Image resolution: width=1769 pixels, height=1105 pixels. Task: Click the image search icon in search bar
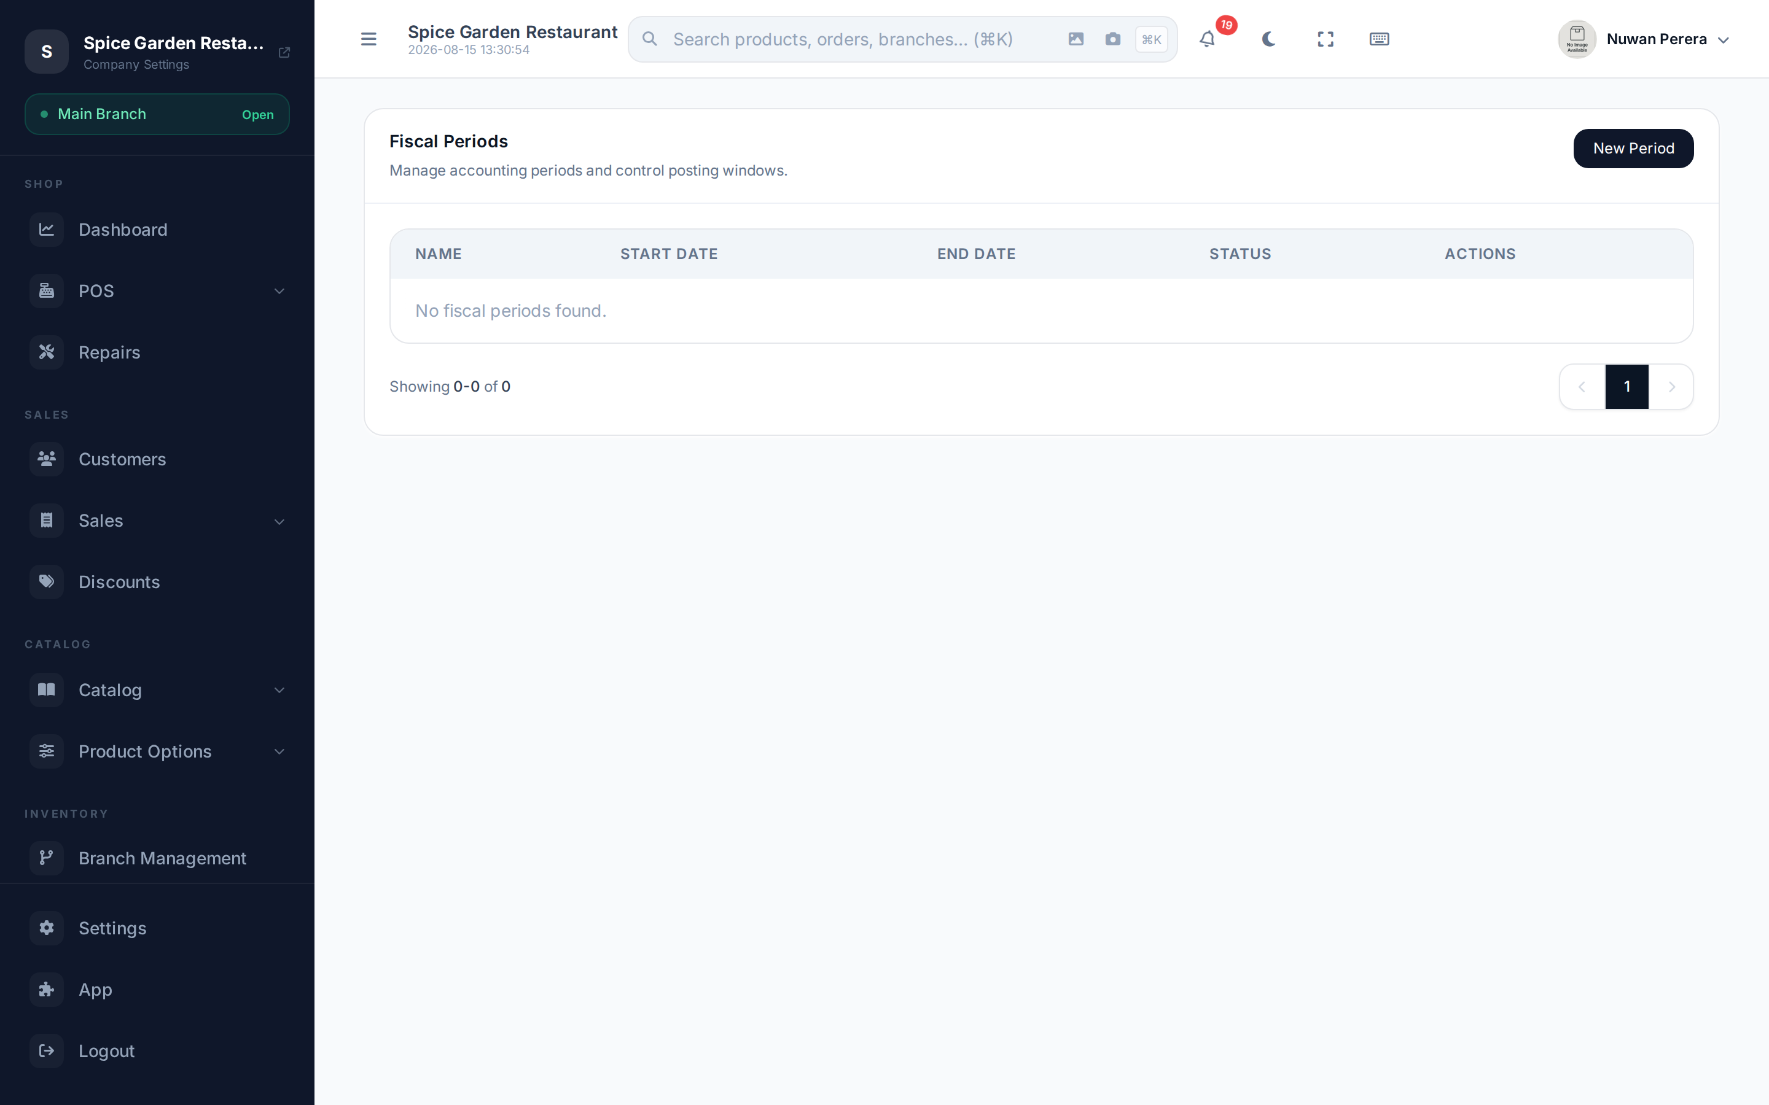coord(1076,39)
